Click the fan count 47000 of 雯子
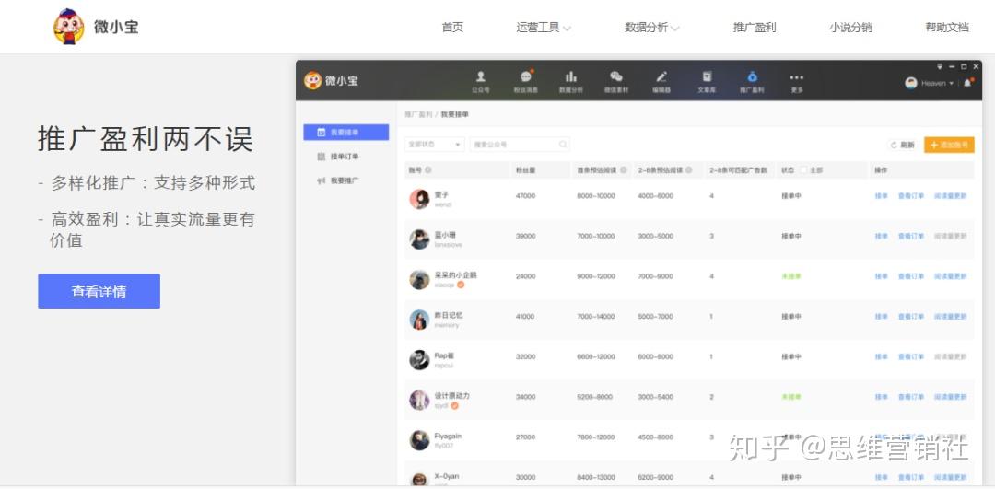Screen dimensions: 995x489 [525, 196]
